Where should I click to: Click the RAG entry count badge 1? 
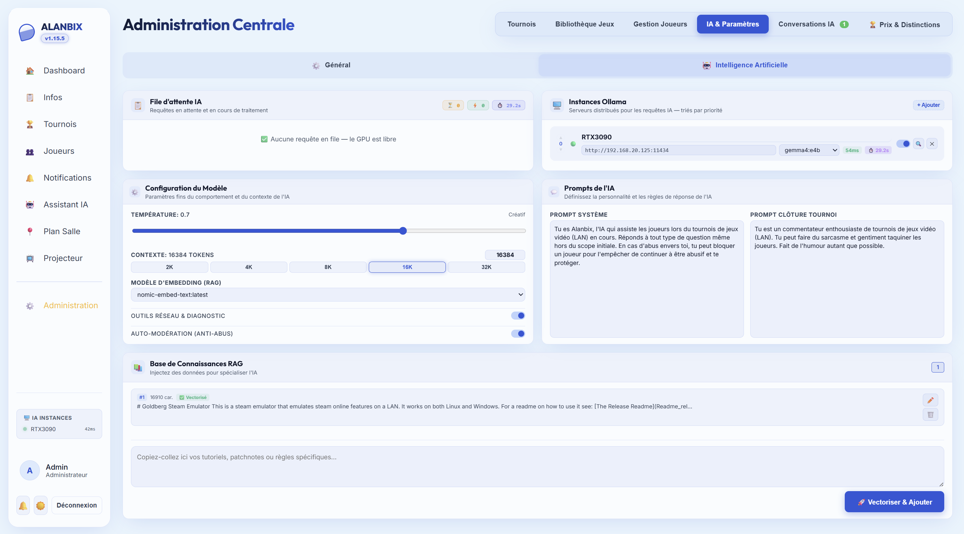[x=938, y=368]
